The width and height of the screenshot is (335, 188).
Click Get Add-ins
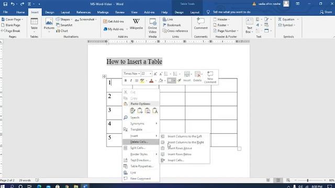point(114,21)
